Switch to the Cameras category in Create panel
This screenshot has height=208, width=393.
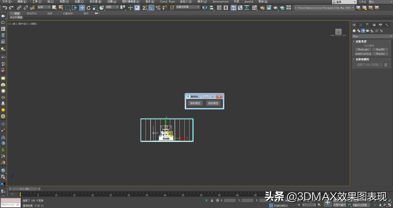tap(368, 31)
